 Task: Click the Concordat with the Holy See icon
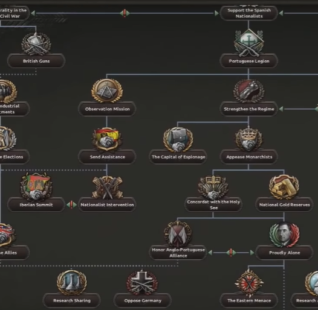click(213, 188)
